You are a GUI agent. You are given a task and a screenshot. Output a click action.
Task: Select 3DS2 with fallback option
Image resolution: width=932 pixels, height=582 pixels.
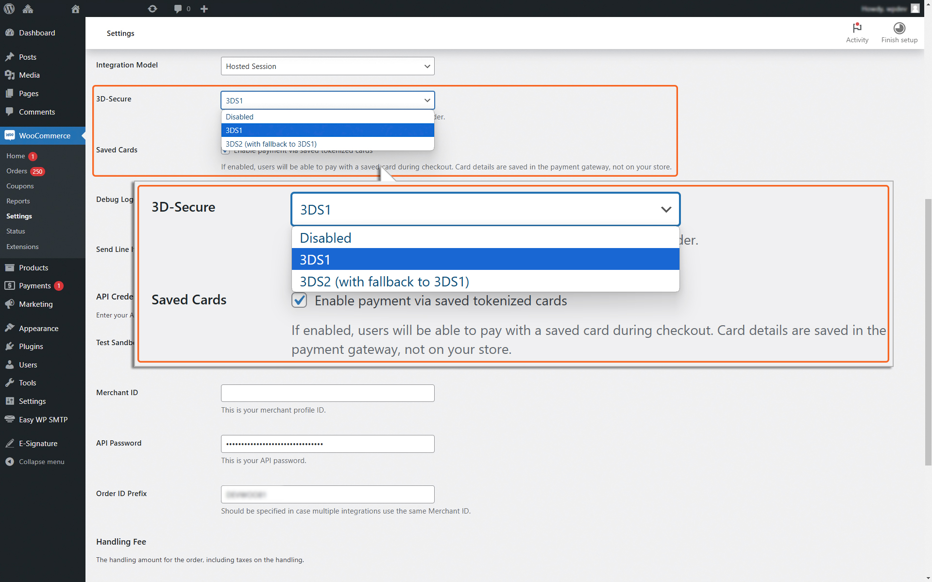click(327, 144)
